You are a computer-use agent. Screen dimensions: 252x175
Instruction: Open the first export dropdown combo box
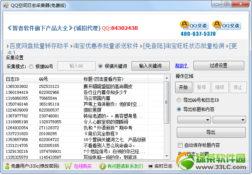pyautogui.click(x=194, y=120)
